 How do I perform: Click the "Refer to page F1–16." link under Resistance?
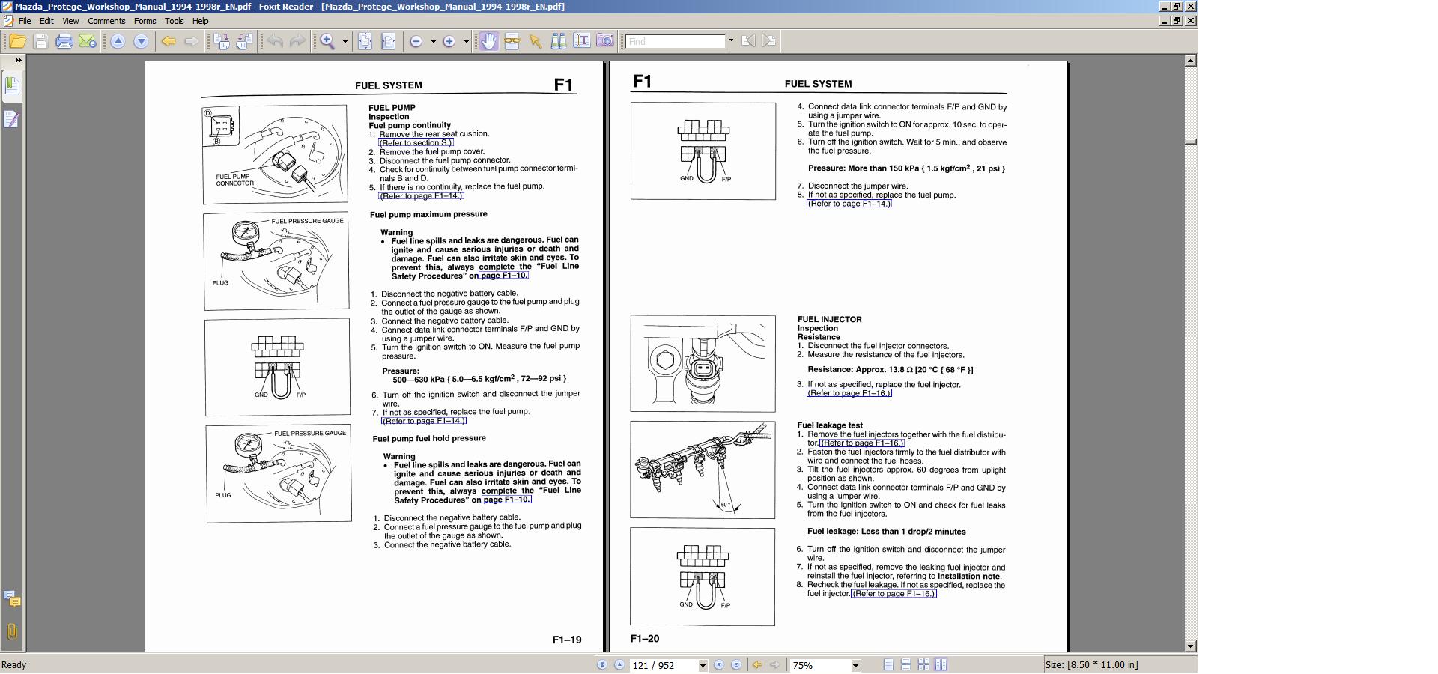849,393
